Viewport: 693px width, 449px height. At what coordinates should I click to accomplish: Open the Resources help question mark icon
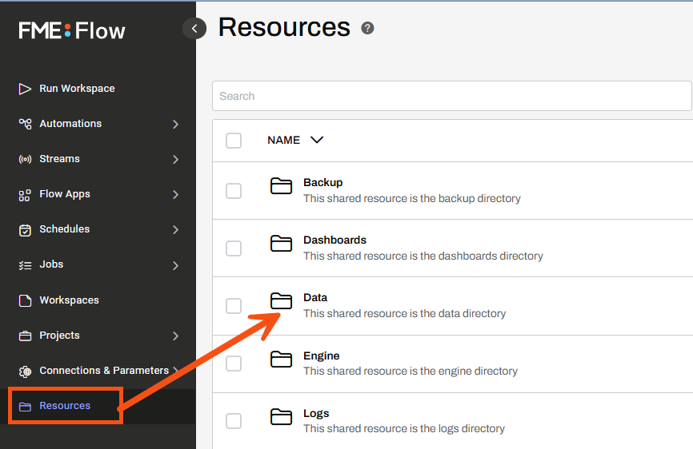coord(367,28)
